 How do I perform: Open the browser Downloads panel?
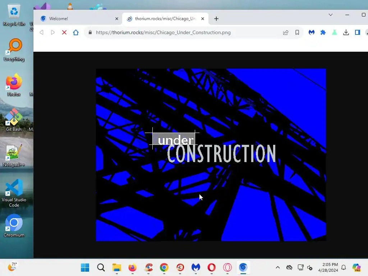point(346,32)
